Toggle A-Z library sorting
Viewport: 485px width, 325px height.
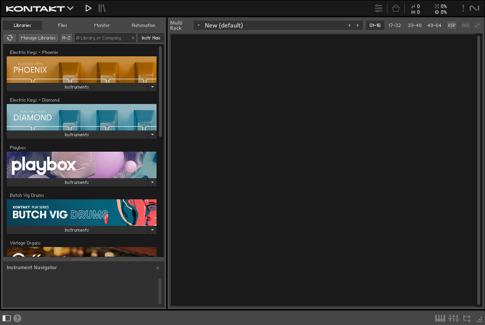pos(66,38)
